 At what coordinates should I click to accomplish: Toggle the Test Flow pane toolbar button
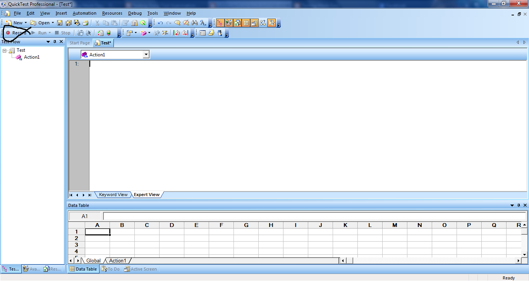[220, 23]
